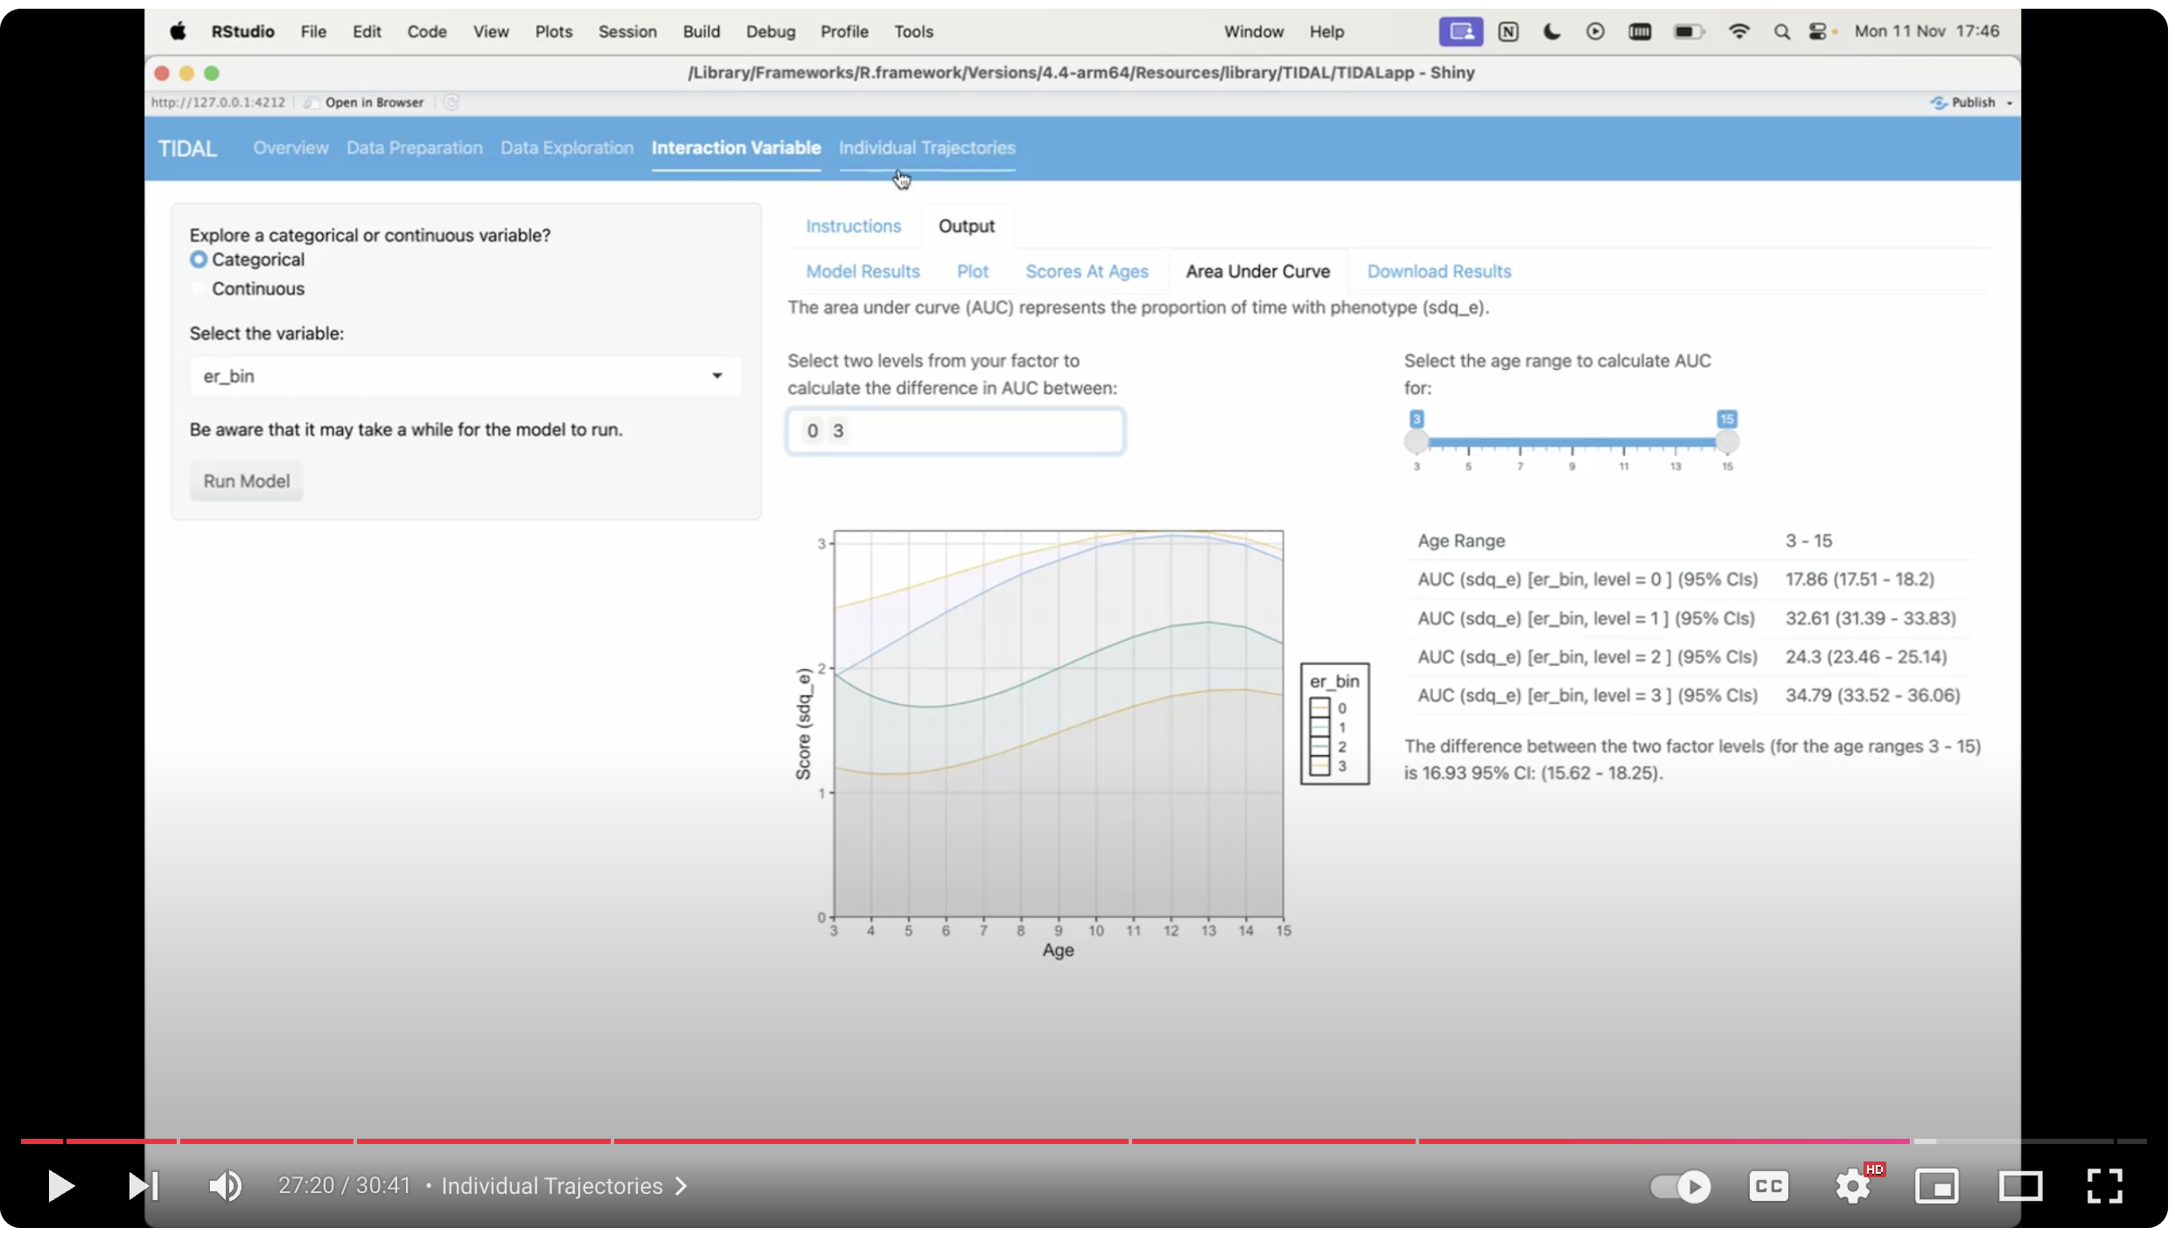Open Spotlight search magnifier icon
The height and width of the screenshot is (1235, 2175).
(x=1781, y=31)
